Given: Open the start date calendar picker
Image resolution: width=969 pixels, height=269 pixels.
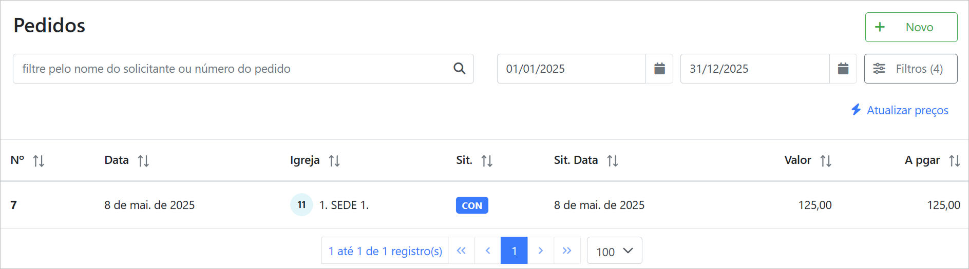Looking at the screenshot, I should (659, 69).
